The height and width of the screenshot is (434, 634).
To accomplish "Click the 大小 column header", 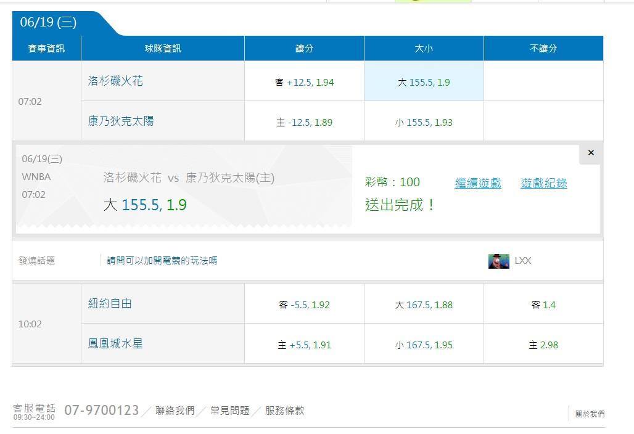I will point(424,49).
